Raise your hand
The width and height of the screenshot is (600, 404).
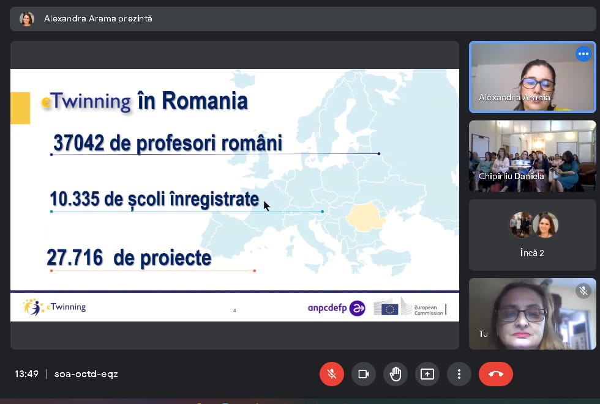point(396,374)
